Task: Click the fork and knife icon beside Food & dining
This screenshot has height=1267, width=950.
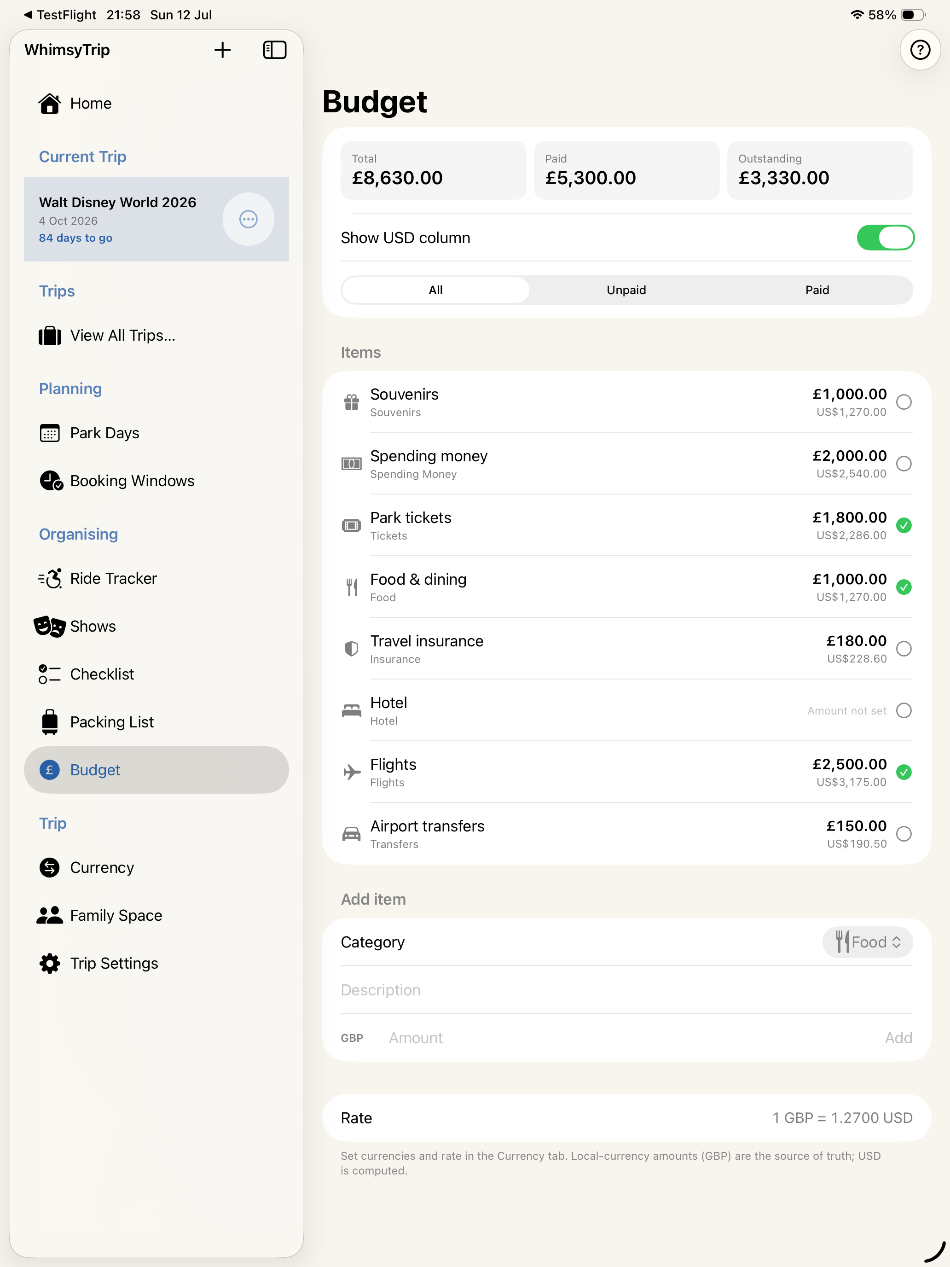Action: click(352, 587)
